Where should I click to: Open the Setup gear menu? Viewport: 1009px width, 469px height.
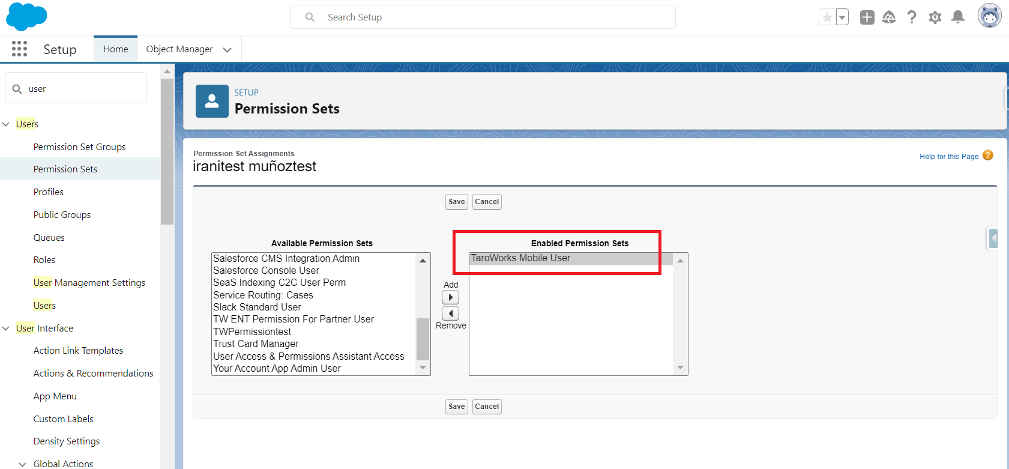click(935, 17)
